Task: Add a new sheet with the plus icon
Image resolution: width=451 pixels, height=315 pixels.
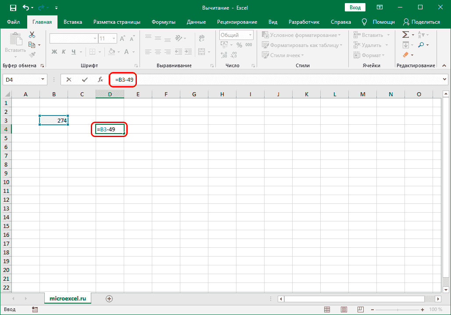Action: pyautogui.click(x=109, y=298)
